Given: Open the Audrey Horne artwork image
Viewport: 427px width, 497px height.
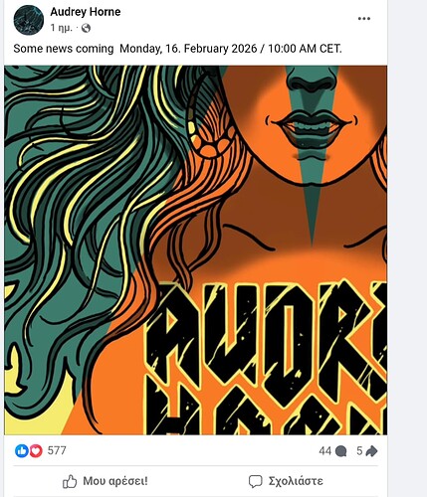Looking at the screenshot, I should (x=195, y=250).
